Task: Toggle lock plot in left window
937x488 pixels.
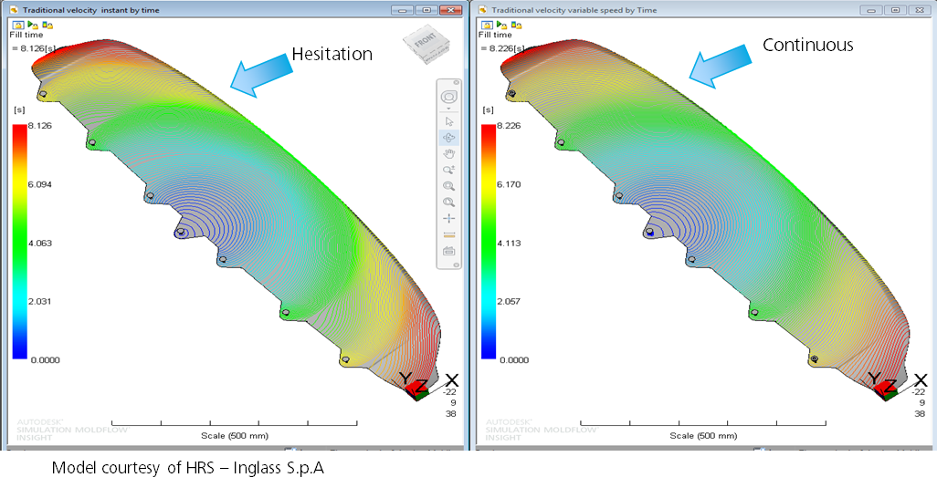Action: [46, 25]
